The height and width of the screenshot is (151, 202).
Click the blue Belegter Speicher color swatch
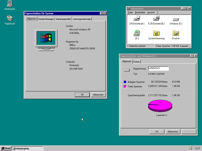tap(125, 82)
